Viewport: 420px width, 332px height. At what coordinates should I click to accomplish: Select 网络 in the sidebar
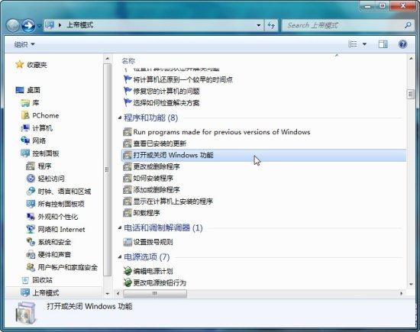(x=39, y=140)
